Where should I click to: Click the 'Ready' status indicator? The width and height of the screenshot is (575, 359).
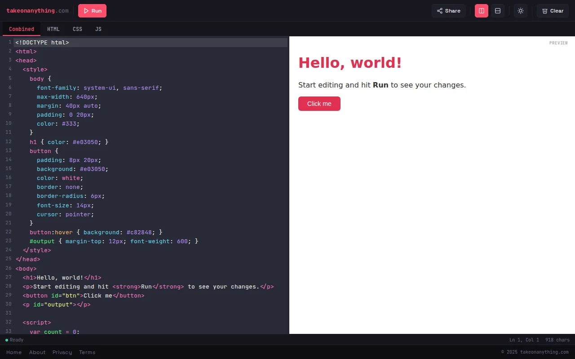[14, 340]
